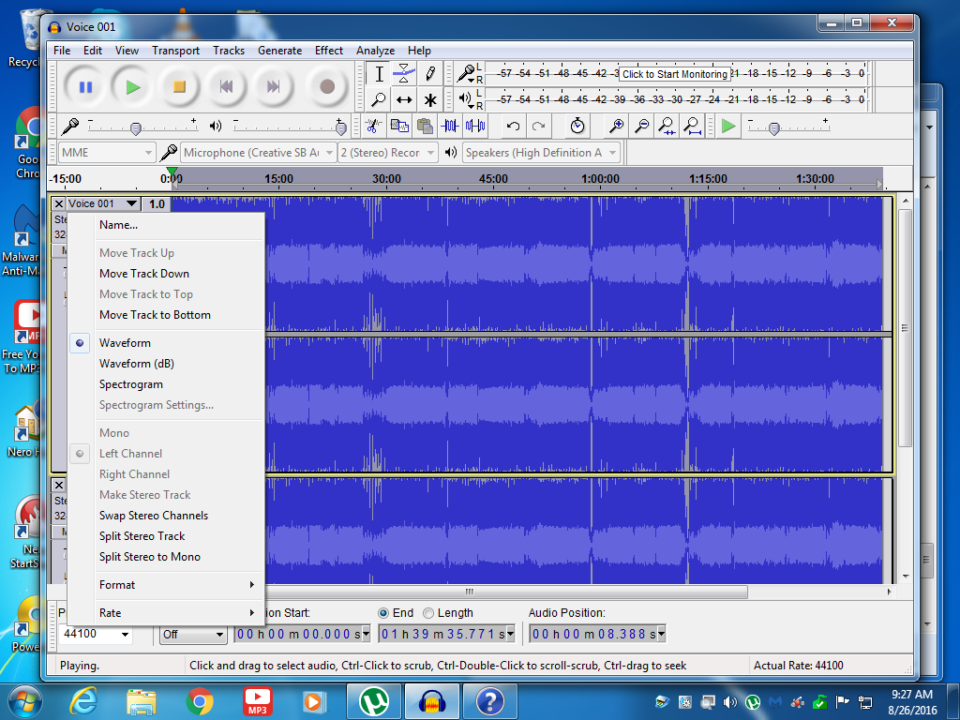Viewport: 960px width, 720px height.
Task: Click the recording volume slider handle
Action: [136, 127]
